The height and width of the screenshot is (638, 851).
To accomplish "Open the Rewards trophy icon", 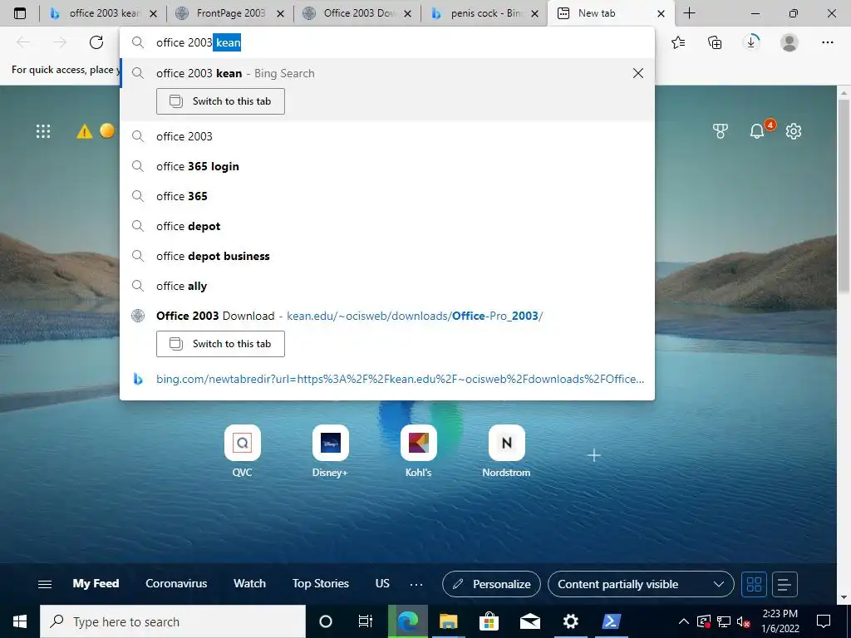I will (721, 131).
